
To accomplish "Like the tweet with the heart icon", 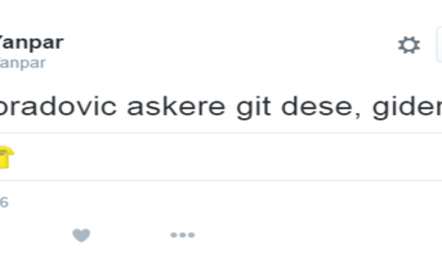I will point(81,235).
